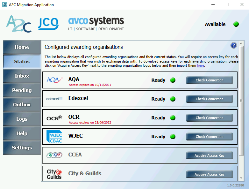Click the vertical scrollbar thumb
The width and height of the screenshot is (249, 189).
(x=241, y=101)
